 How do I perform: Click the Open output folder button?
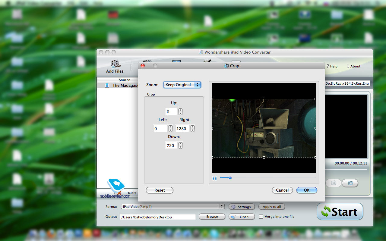coord(241,217)
